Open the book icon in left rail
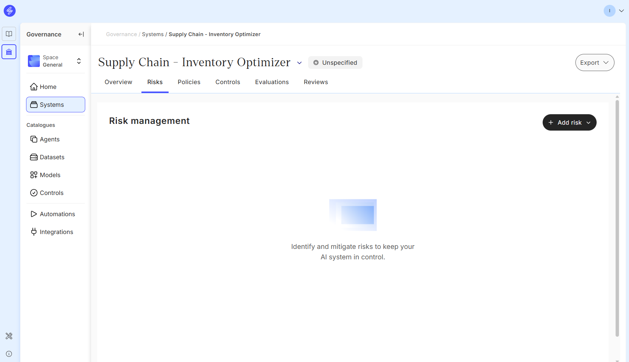The height and width of the screenshot is (362, 629). (9, 34)
